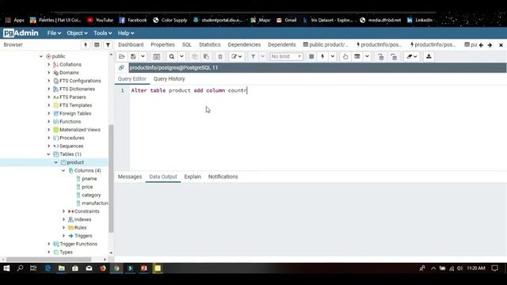
Task: Click the Download as CSV icon
Action: coord(429,56)
